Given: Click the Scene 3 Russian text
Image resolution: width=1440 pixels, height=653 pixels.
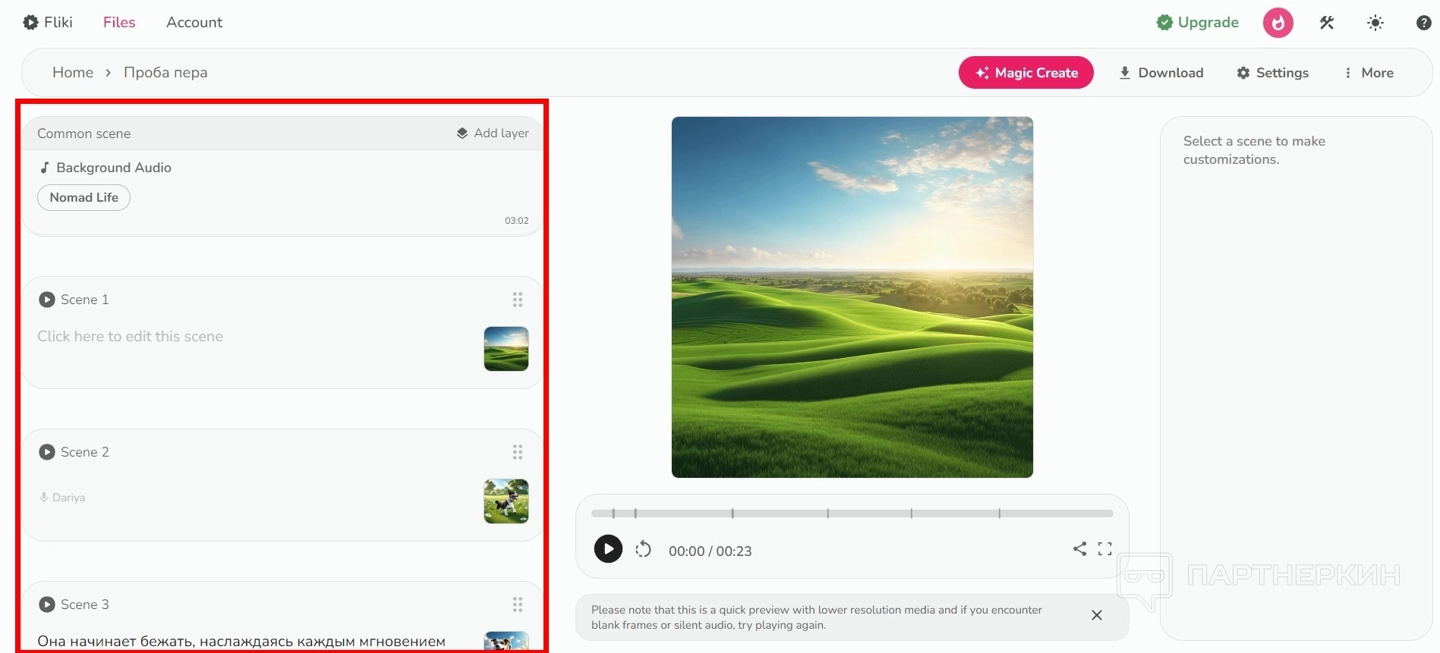Looking at the screenshot, I should [x=241, y=642].
